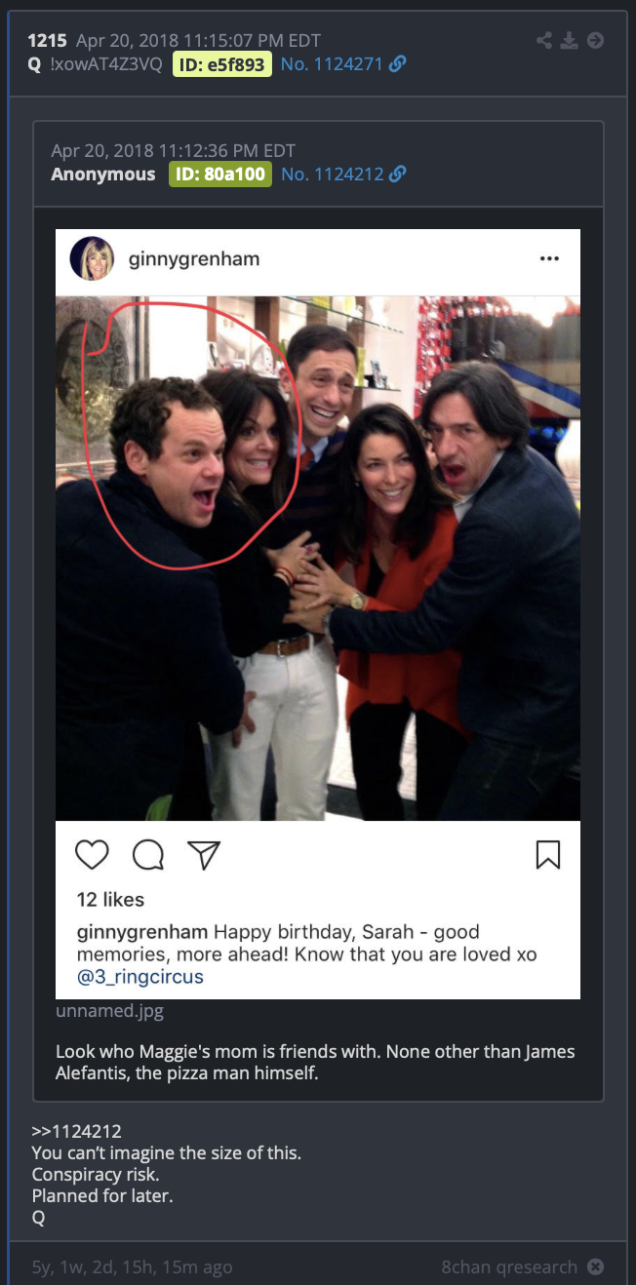Open post link No. 1124271
The height and width of the screenshot is (1285, 636).
coord(332,64)
